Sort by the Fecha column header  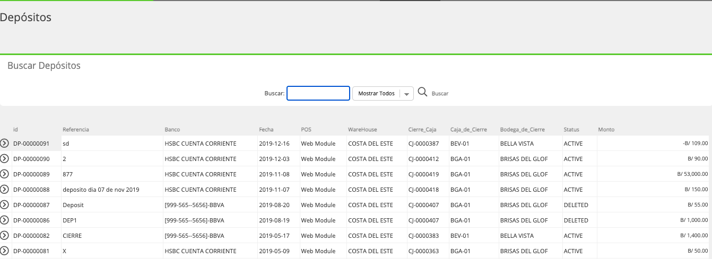point(266,129)
